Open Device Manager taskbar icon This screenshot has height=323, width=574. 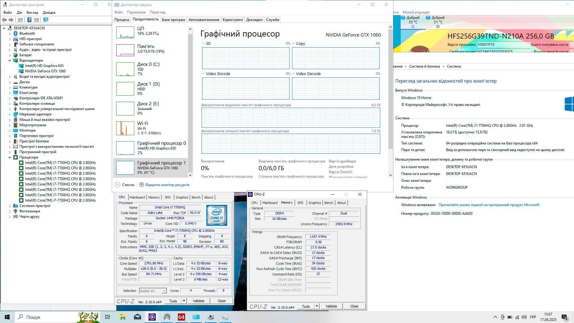pos(210,317)
